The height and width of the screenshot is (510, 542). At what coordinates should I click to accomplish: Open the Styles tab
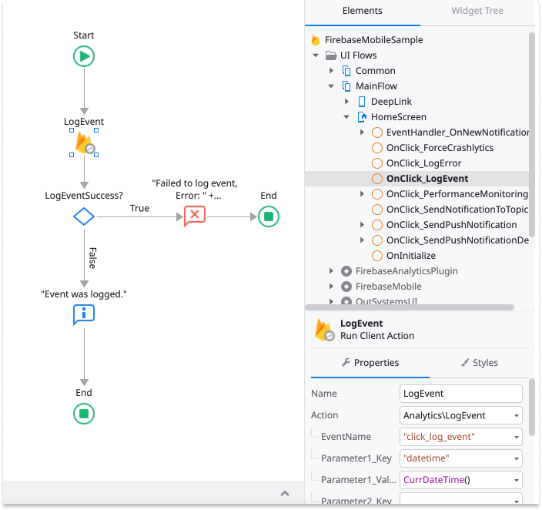480,363
